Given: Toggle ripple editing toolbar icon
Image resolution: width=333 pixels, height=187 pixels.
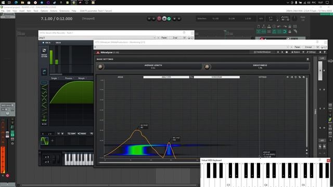Looking at the screenshot, I should [x=269, y=32].
